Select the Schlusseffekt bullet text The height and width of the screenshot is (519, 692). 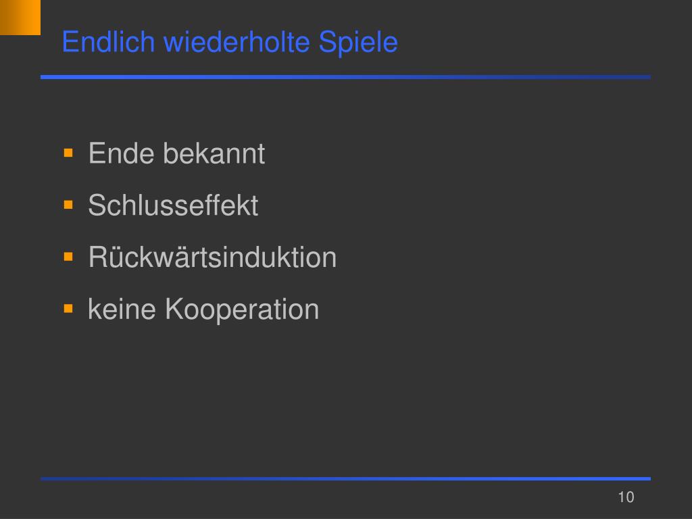click(173, 205)
